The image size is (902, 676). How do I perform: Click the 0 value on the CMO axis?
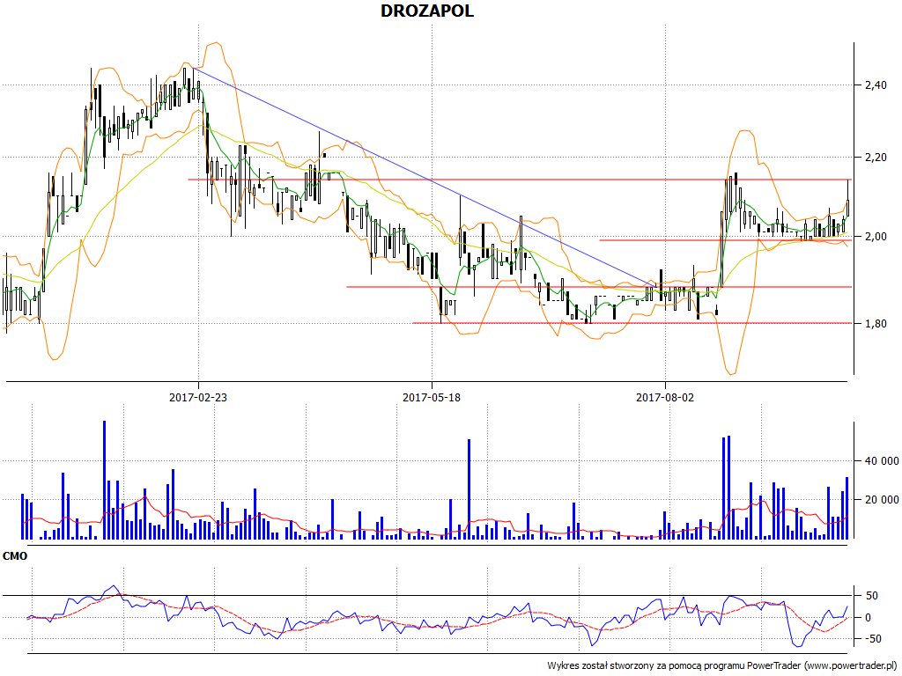[869, 618]
